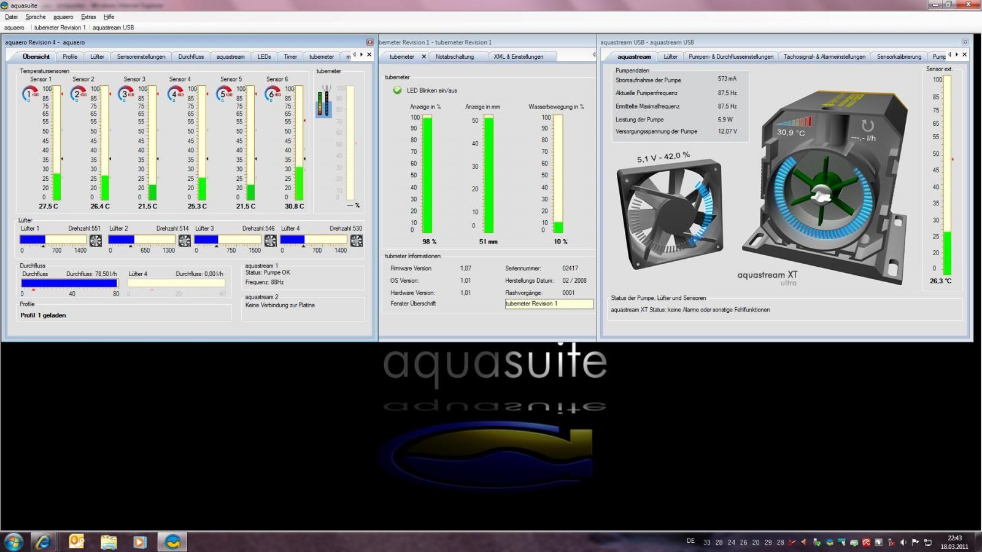This screenshot has height=552, width=982.
Task: Click the Fenster Überschrift input field
Action: [549, 304]
